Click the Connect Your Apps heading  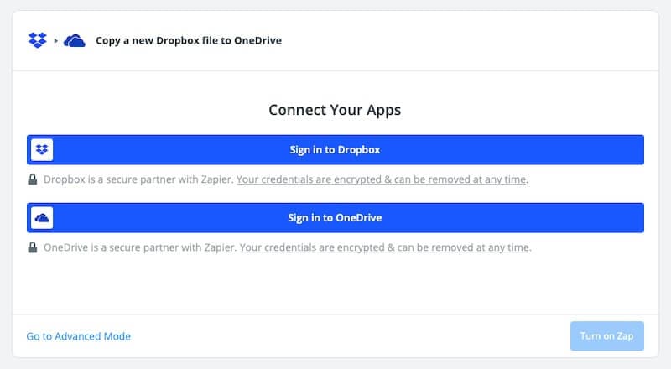point(335,110)
